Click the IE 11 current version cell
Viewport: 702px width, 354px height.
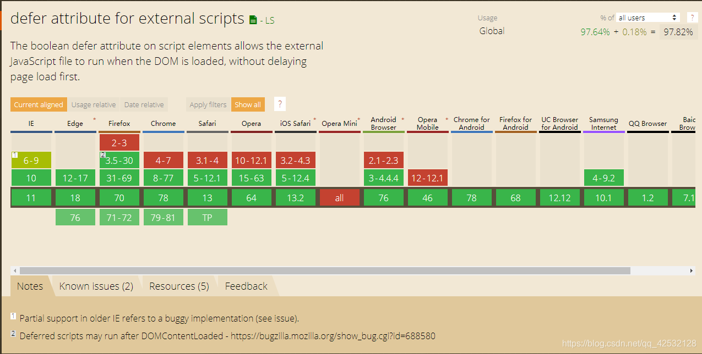[x=31, y=198]
